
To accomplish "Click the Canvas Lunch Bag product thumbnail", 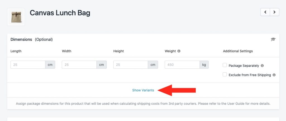I will tap(16, 17).
